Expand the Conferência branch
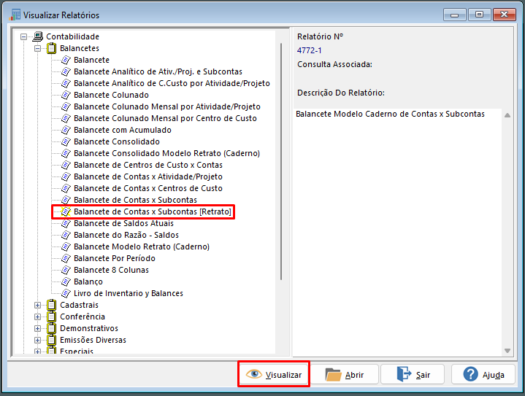 tap(37, 317)
